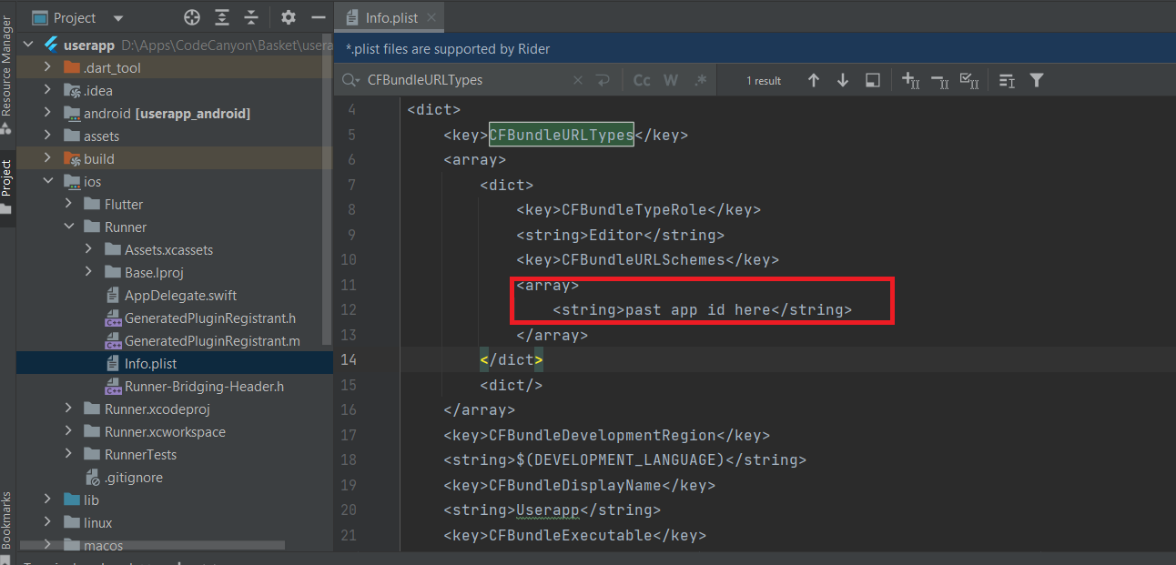This screenshot has width=1176, height=565.
Task: Expand the Flutter folder under ios
Action: point(68,205)
